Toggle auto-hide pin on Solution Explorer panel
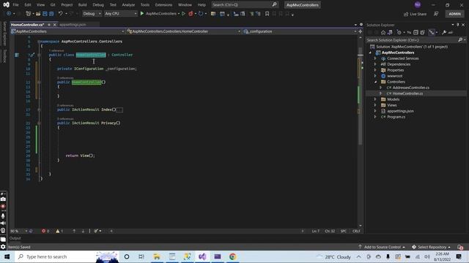Screen dimensions: 469x263 [457, 25]
